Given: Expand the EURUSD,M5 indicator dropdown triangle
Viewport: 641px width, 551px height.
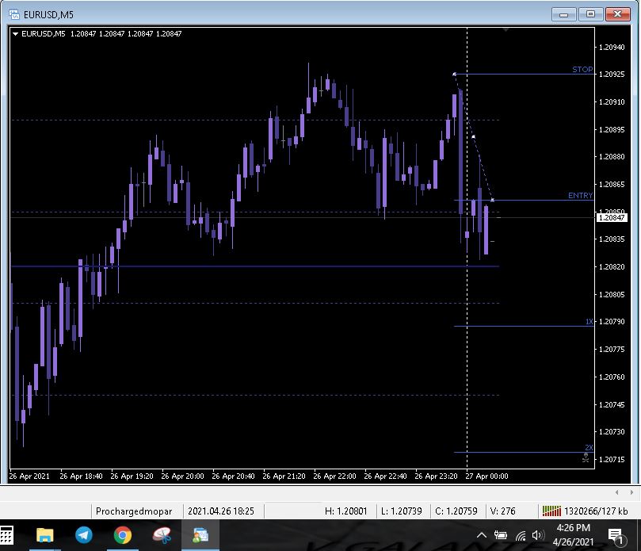Looking at the screenshot, I should coord(15,34).
